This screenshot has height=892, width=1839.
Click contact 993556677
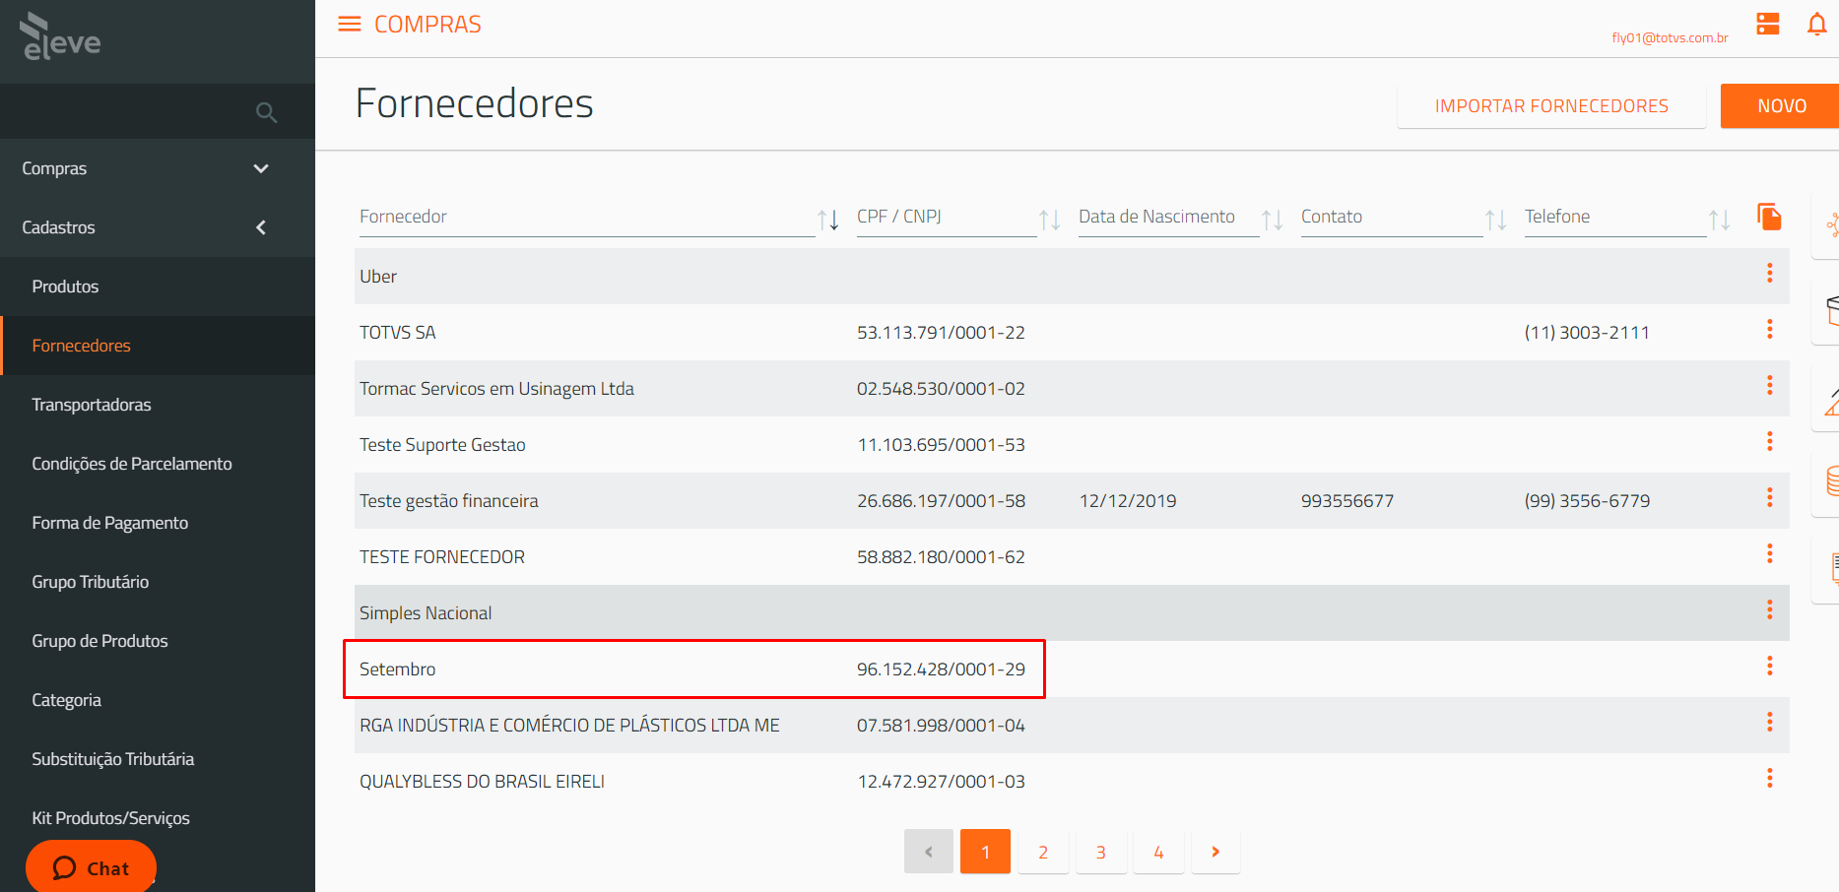pyautogui.click(x=1347, y=501)
